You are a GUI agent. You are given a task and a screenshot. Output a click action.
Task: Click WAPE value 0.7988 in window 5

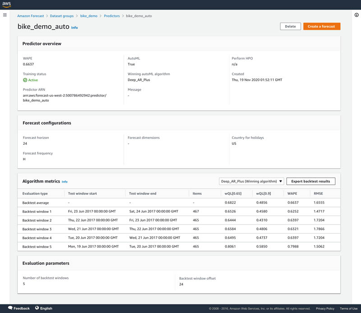click(x=293, y=246)
